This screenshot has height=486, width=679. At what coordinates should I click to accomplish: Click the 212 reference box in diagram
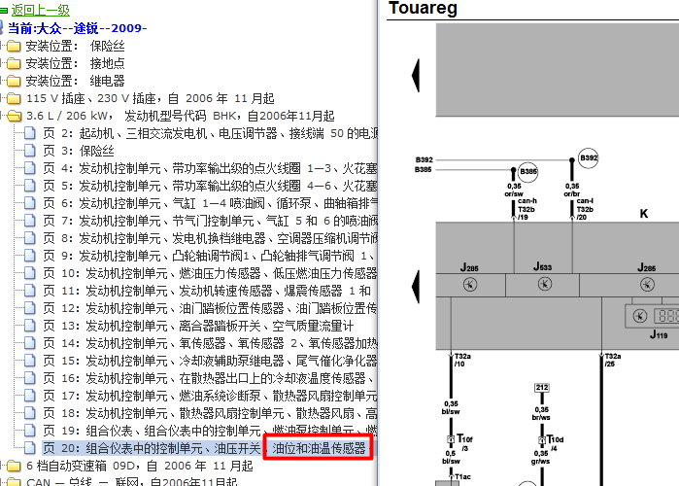click(x=542, y=387)
